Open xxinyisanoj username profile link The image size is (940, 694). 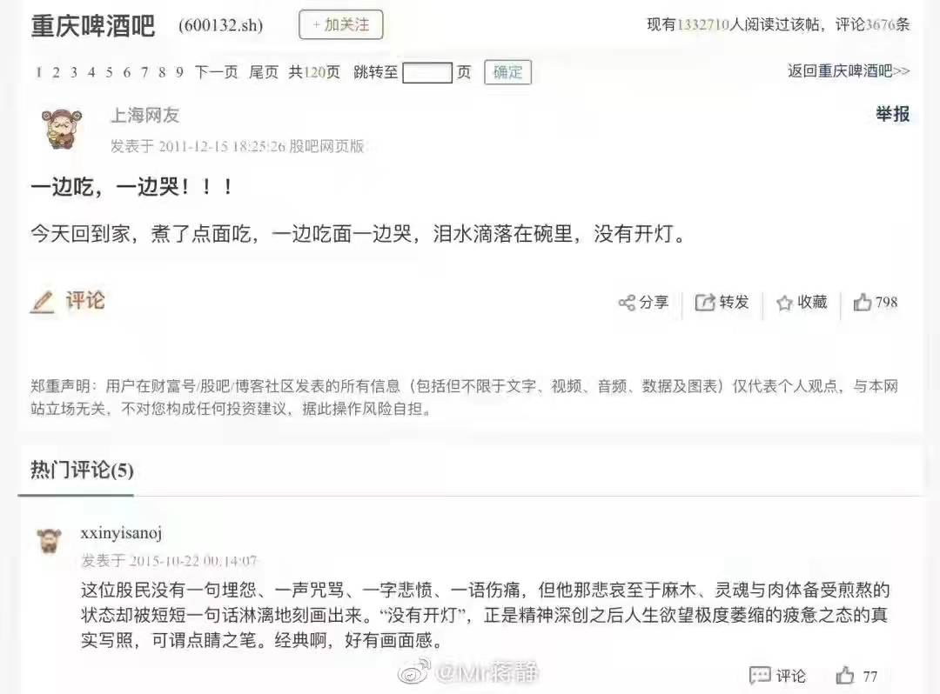coord(121,533)
